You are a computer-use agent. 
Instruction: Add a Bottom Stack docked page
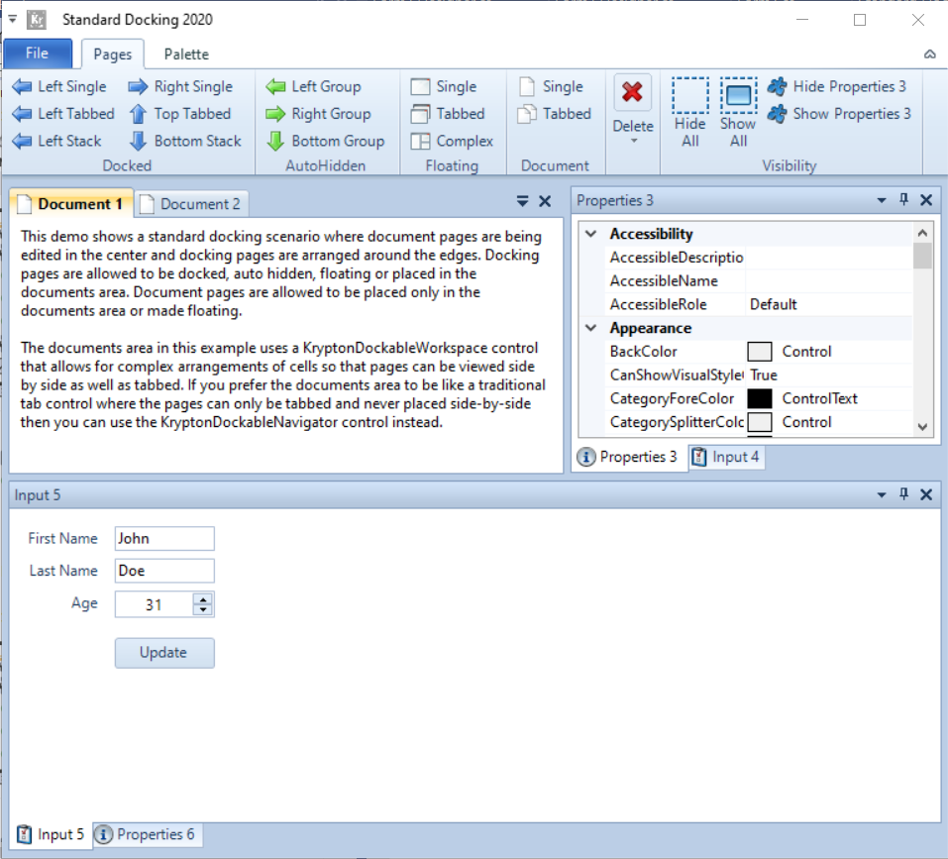(185, 141)
